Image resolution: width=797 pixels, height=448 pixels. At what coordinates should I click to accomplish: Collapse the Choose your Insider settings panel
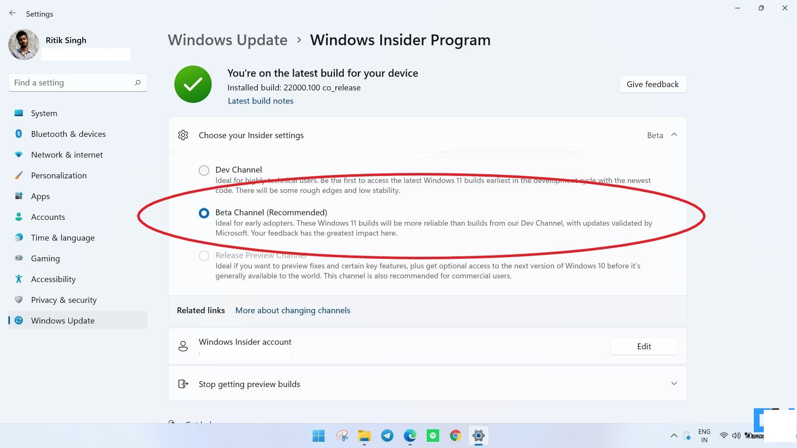(674, 134)
